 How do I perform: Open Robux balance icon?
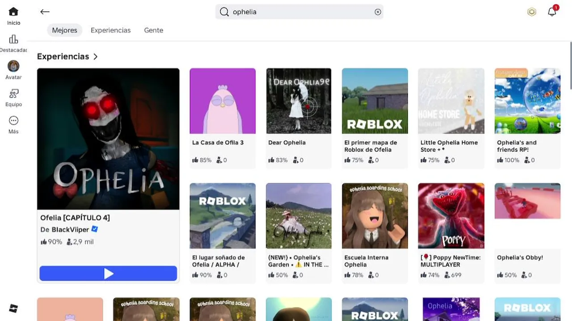[531, 12]
